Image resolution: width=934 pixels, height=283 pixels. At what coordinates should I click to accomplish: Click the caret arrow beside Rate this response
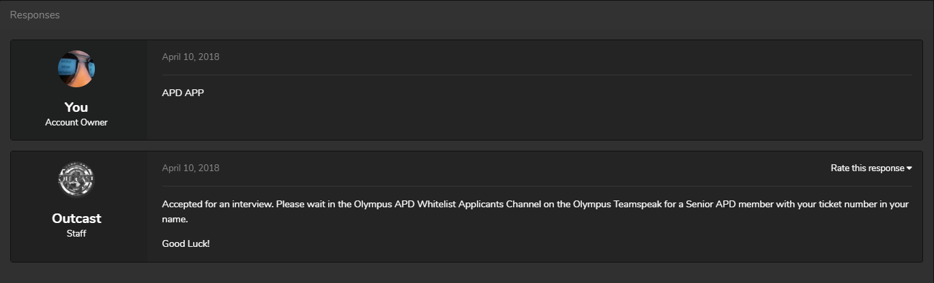[909, 168]
